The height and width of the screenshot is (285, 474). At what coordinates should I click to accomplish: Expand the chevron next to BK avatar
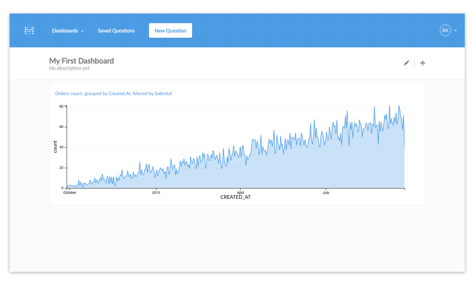[455, 31]
